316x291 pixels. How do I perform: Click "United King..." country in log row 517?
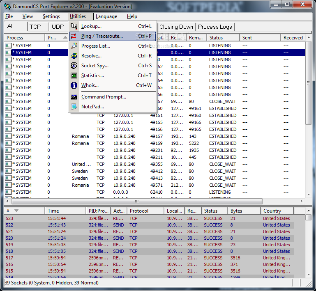[x=277, y=258]
